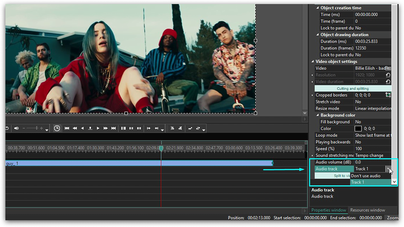Open the dropdown at the toolbar's far end

204,130
